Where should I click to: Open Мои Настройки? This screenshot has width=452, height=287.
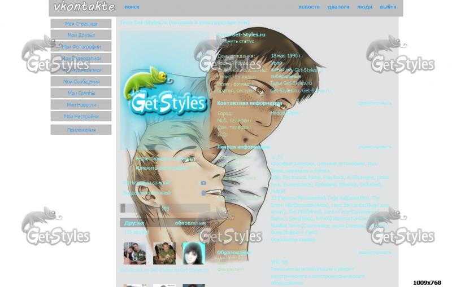pos(81,117)
